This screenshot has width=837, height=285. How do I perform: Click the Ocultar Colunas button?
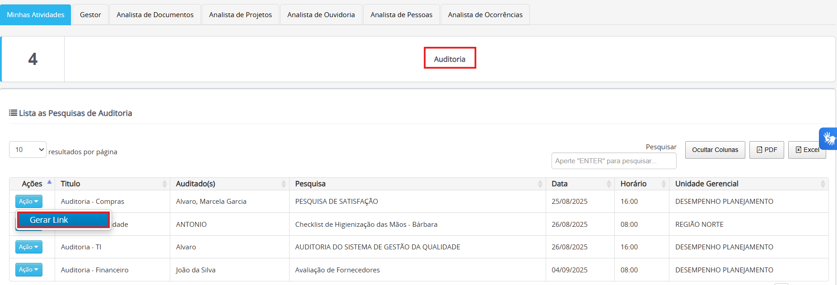(x=715, y=150)
